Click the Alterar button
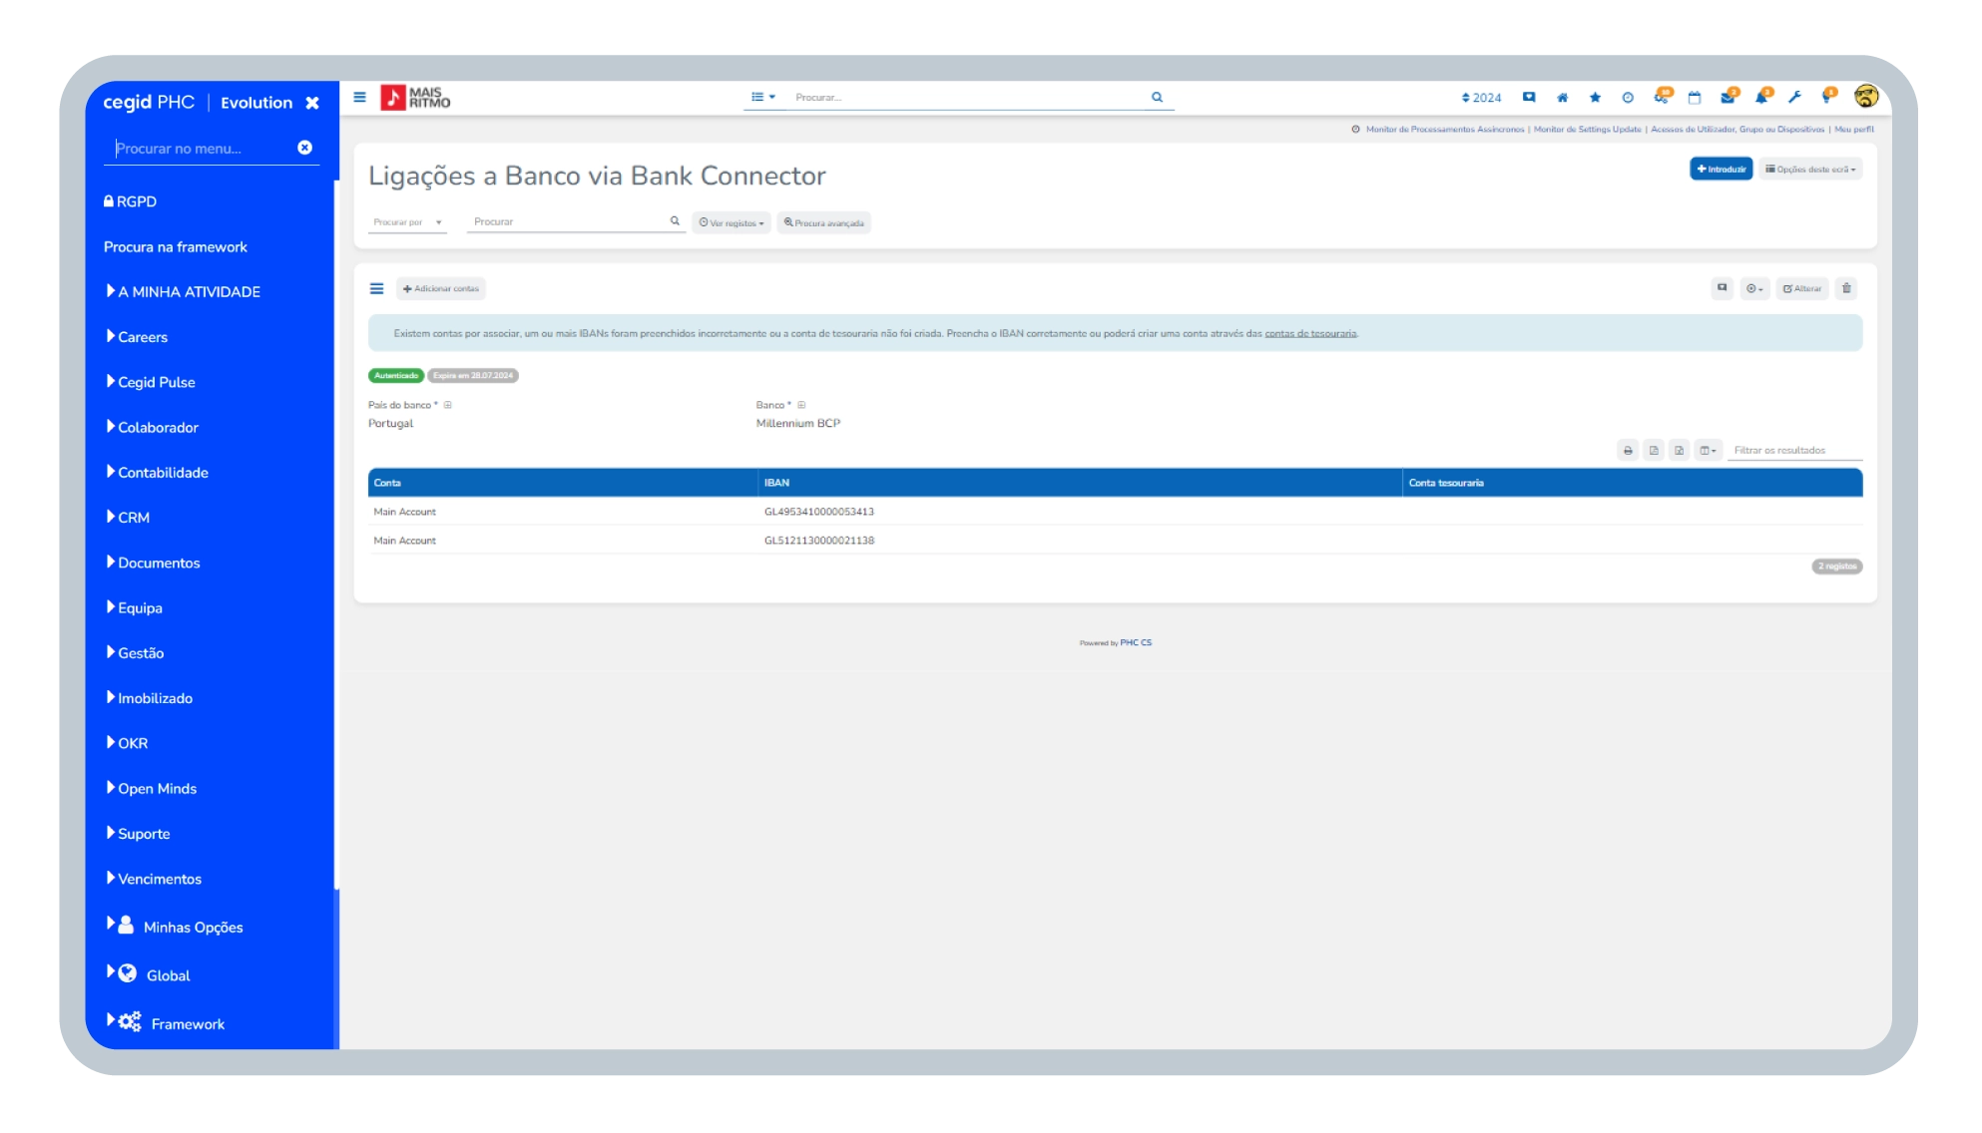Screen dimensions: 1982x1133 pyautogui.click(x=1802, y=288)
